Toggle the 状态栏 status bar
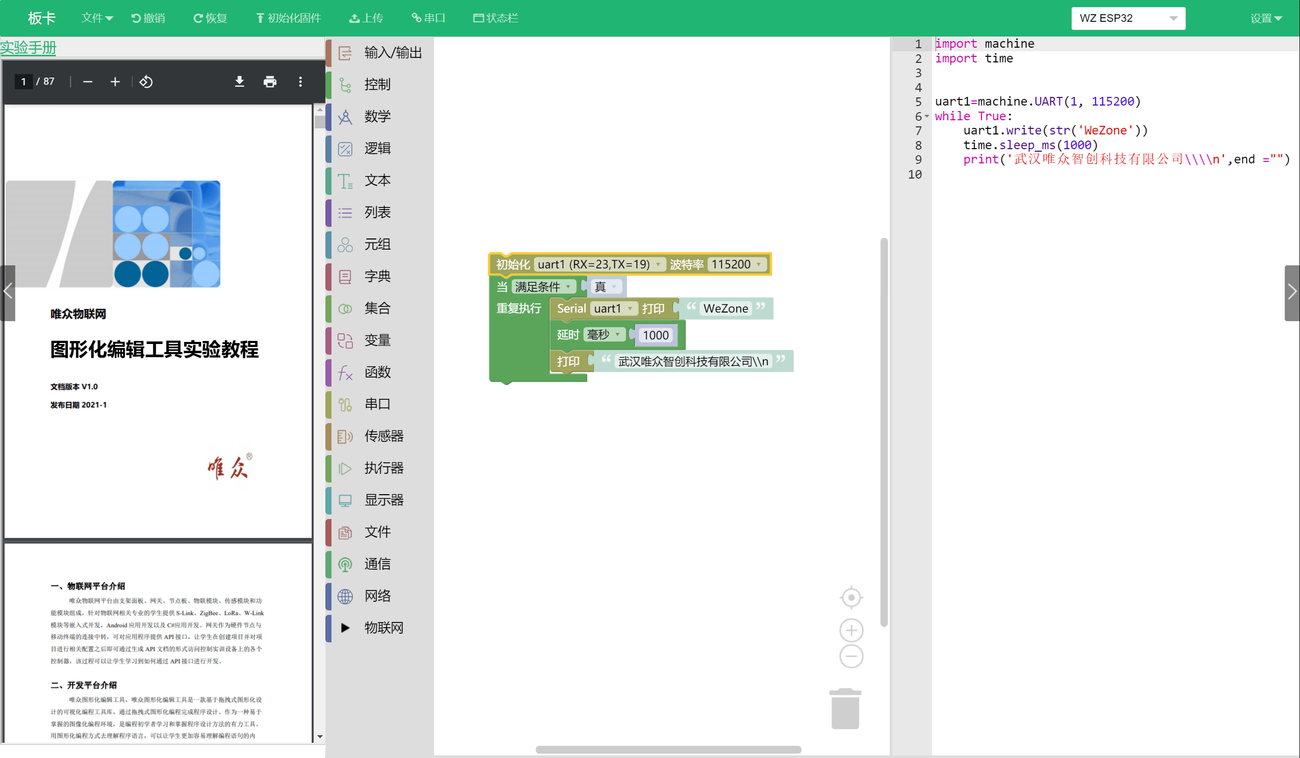 495,18
